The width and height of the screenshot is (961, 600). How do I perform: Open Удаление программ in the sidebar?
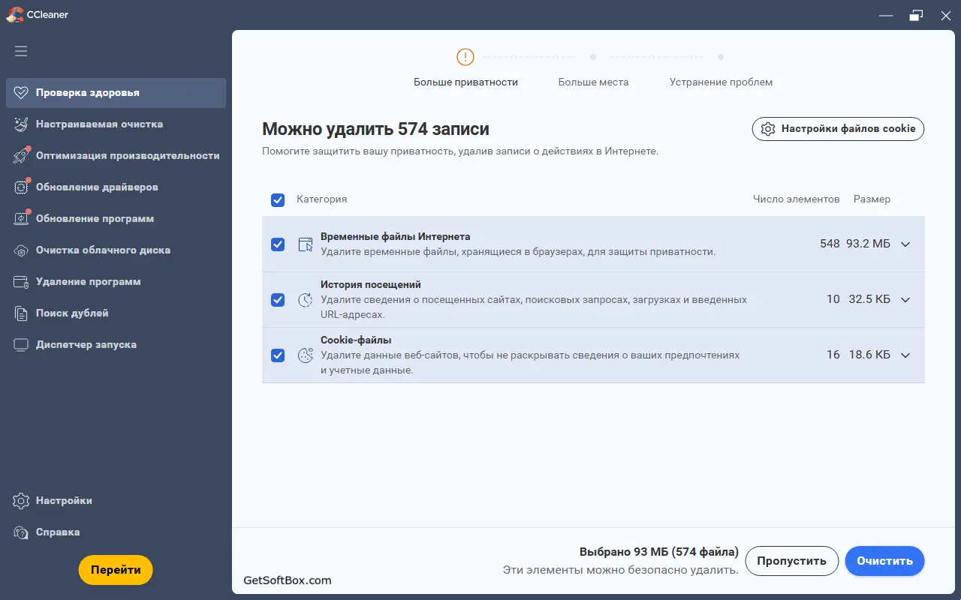click(88, 282)
